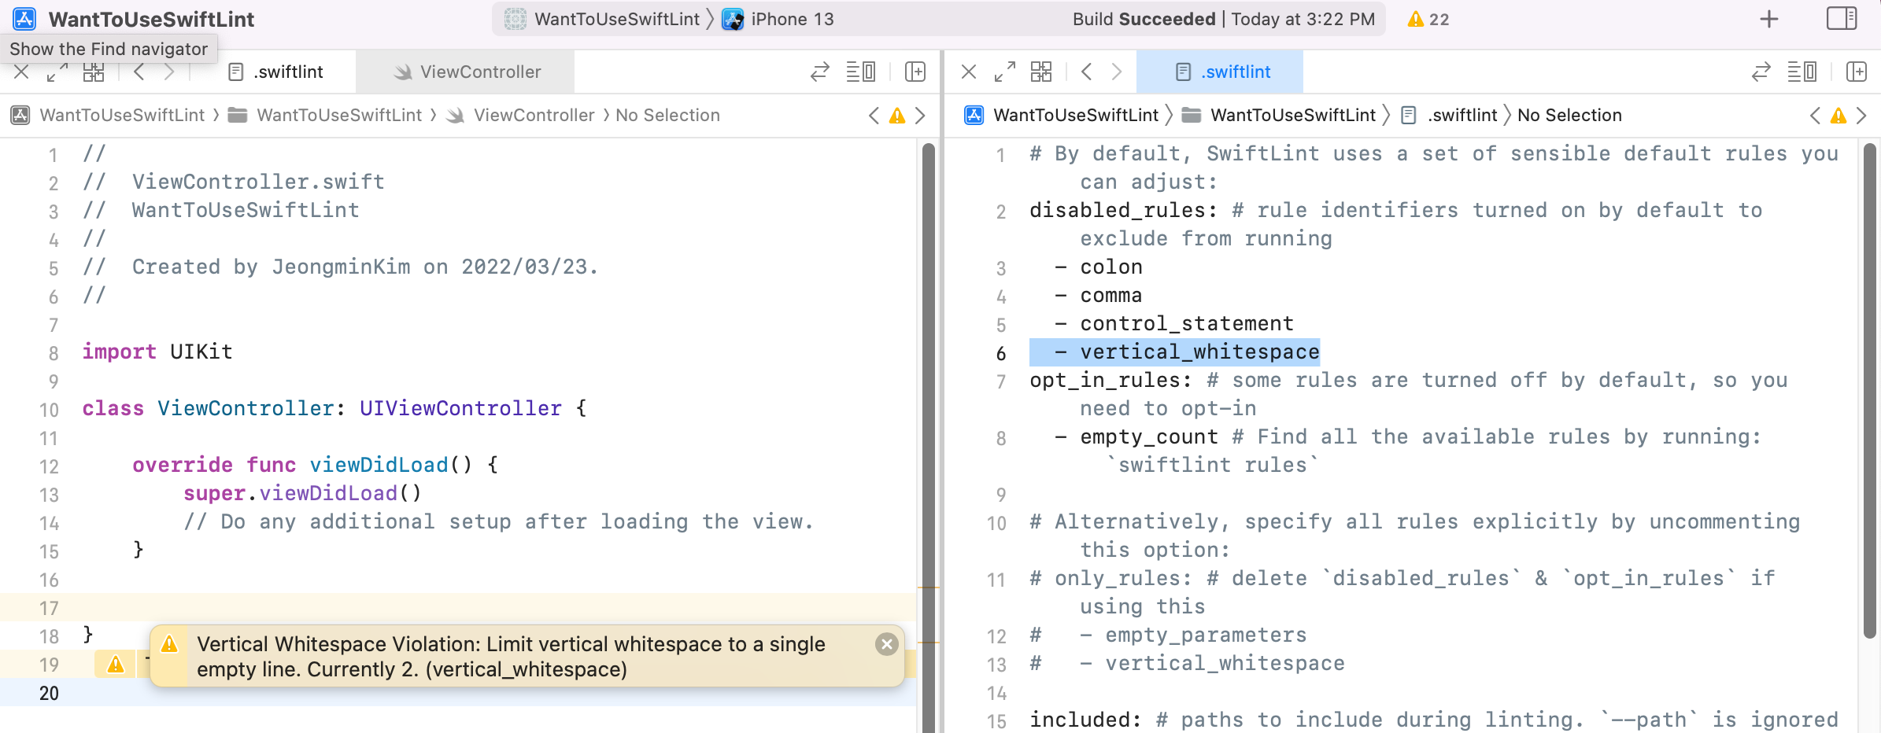Viewport: 1881px width, 733px height.
Task: Jump to previous issue in right editor
Action: (x=1815, y=116)
